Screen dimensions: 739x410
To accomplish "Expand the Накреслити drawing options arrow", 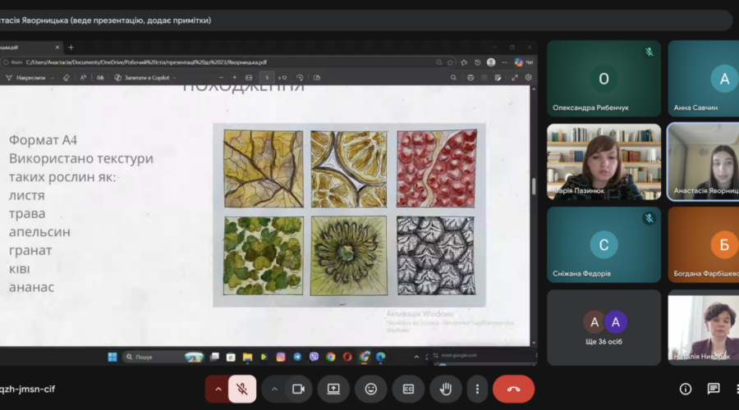I will coord(53,78).
